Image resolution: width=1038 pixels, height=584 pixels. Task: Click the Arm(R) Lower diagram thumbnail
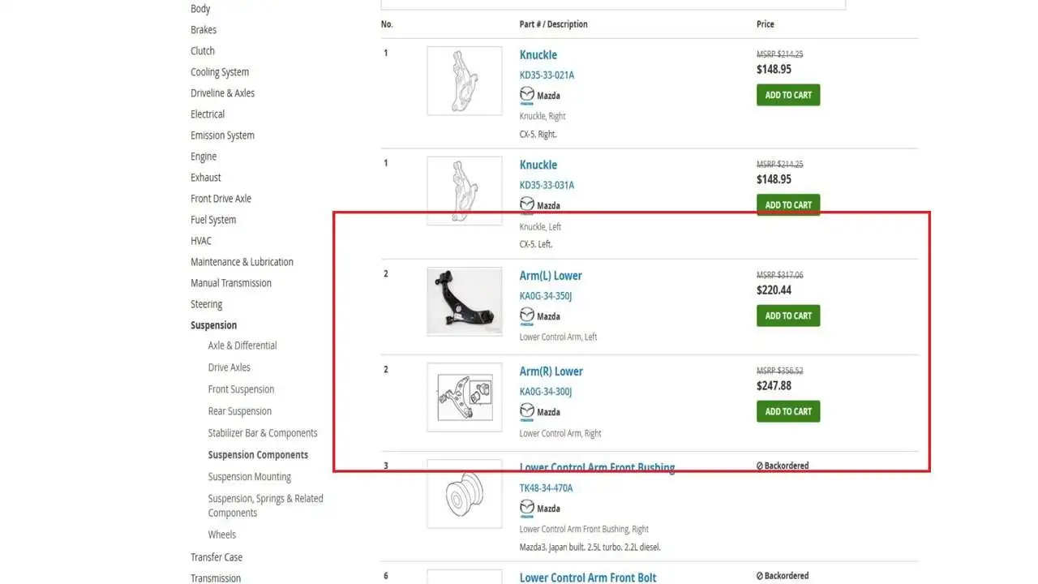(x=465, y=397)
